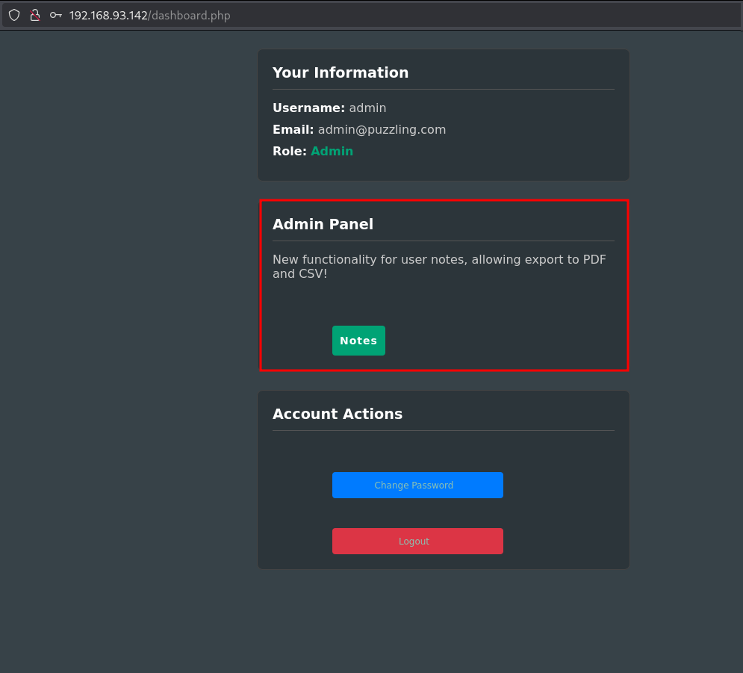Click the saved login key icon
The image size is (743, 673).
coord(56,15)
